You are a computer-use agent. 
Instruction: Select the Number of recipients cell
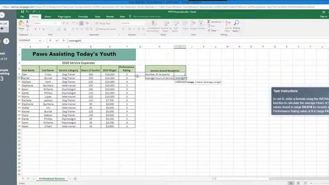coord(159,74)
